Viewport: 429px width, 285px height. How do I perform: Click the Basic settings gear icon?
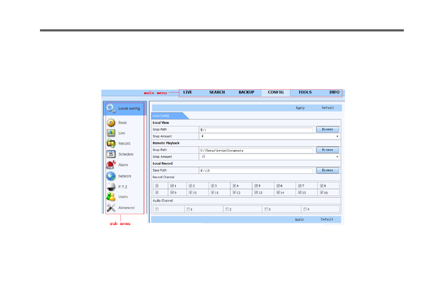[111, 123]
